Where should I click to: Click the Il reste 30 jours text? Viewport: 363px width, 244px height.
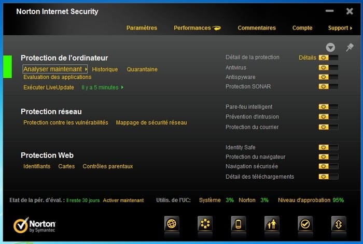click(83, 200)
